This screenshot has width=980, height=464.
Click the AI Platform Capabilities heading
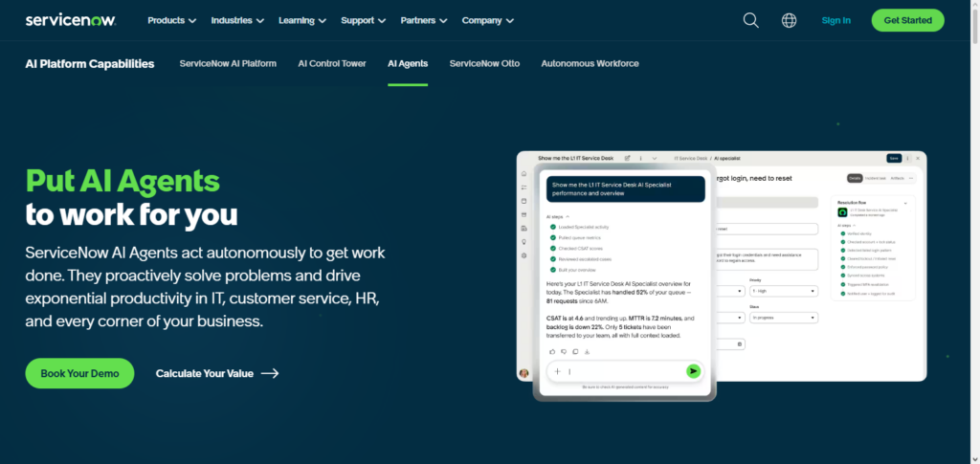pos(90,64)
